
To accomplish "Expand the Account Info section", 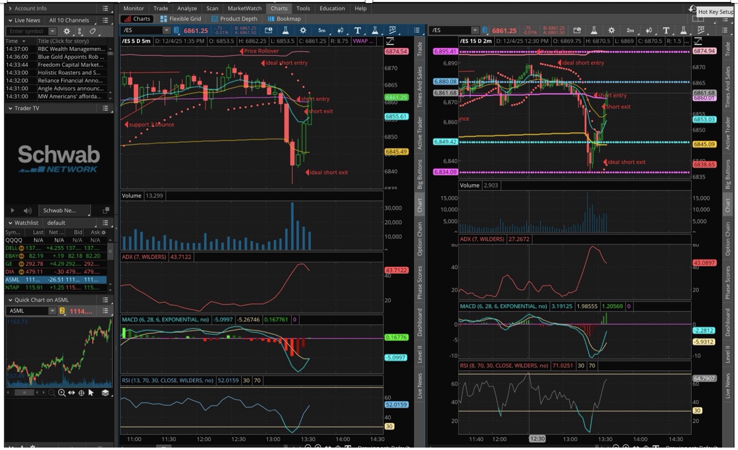I will [10, 8].
